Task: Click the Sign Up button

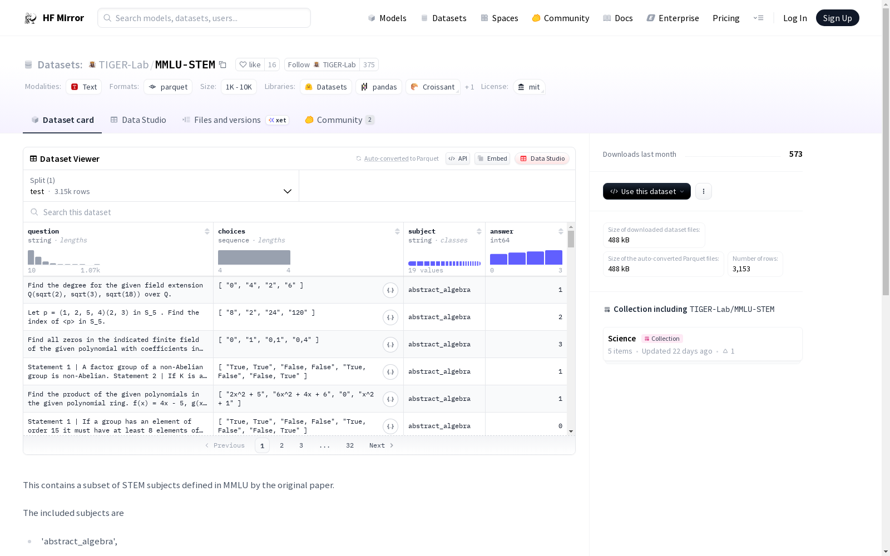Action: click(x=837, y=18)
